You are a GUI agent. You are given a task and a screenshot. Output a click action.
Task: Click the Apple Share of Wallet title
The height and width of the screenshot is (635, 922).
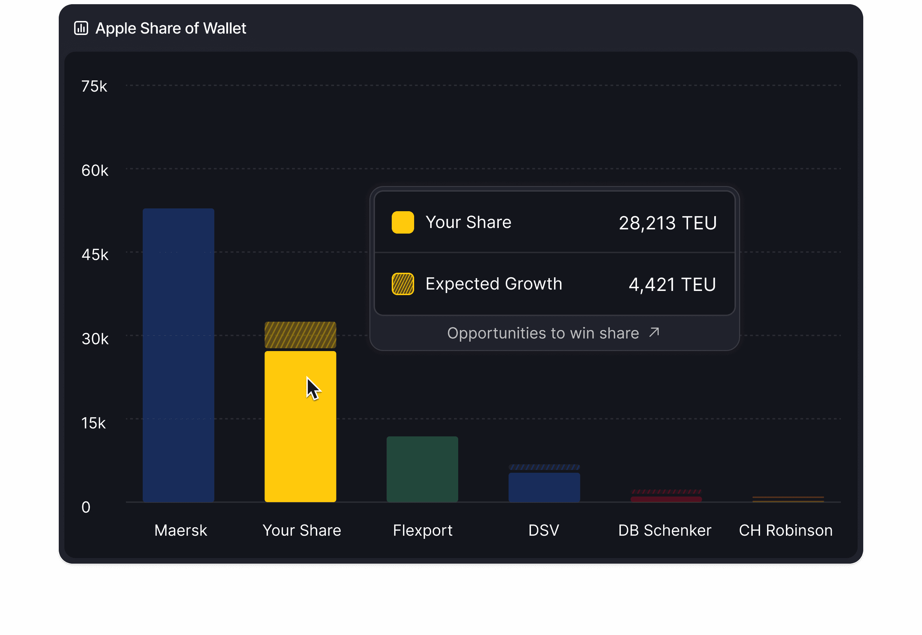pos(171,28)
